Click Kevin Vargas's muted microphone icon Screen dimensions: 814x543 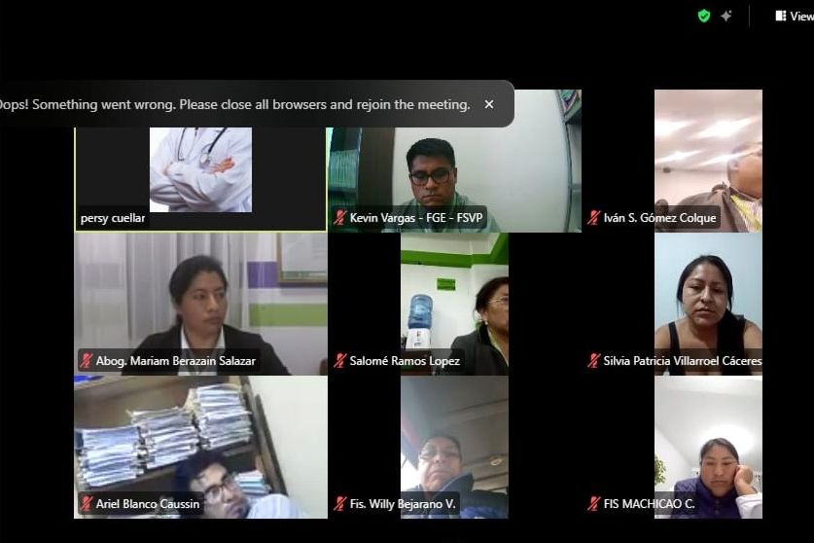pos(340,218)
